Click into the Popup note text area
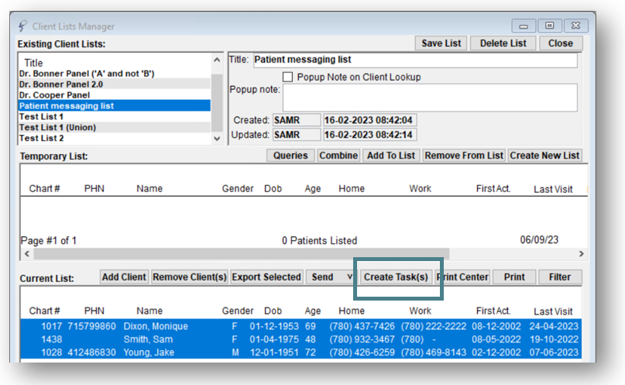Viewport: 625px width, 385px height. coord(430,98)
